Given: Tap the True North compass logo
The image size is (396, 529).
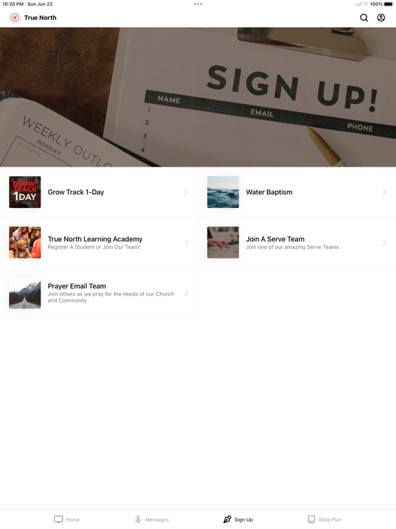Looking at the screenshot, I should point(15,17).
